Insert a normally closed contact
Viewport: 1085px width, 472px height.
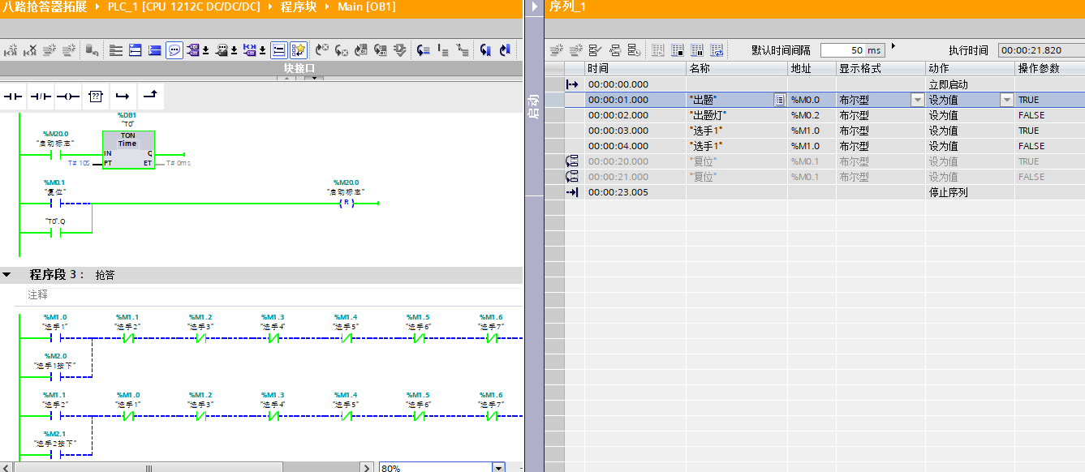click(x=41, y=97)
